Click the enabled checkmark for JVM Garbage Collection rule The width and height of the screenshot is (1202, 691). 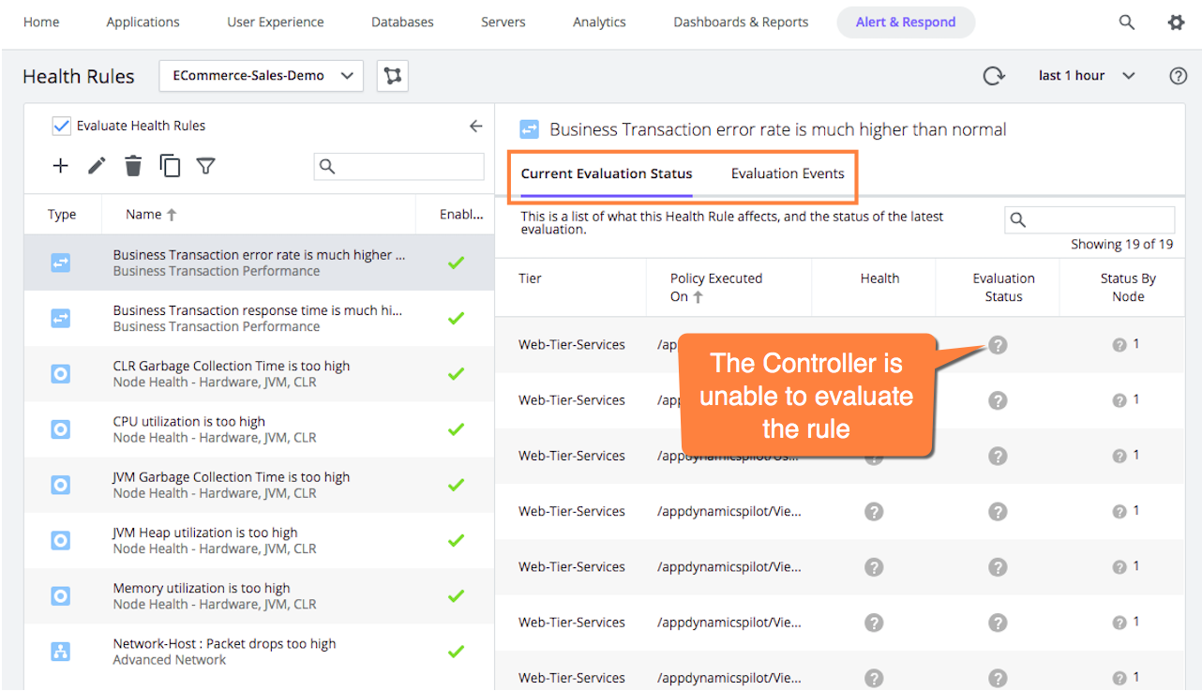(x=456, y=485)
